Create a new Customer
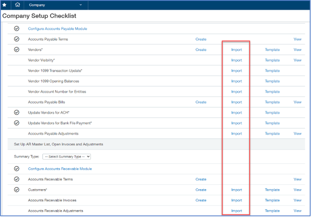 (201, 190)
